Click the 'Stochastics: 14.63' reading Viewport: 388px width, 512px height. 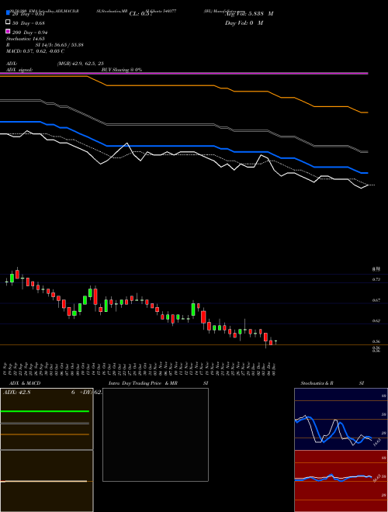pyautogui.click(x=25, y=39)
